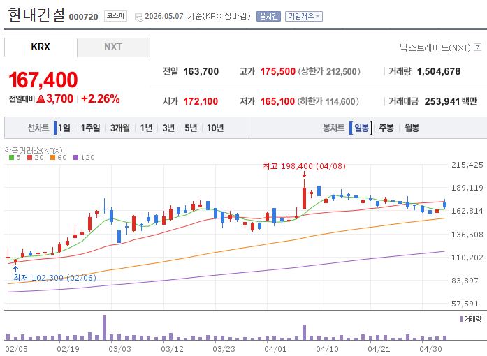
Task: Click the 한국거래소(KRX) chart label
Action: point(34,151)
